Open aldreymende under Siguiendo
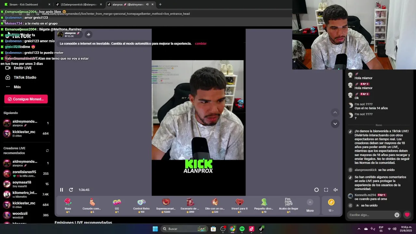 26,123
